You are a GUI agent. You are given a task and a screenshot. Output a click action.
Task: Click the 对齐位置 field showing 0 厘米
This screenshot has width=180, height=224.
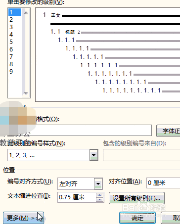tap(163, 183)
